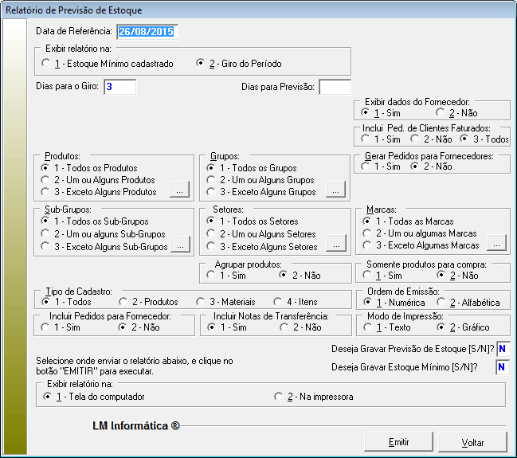Image resolution: width=517 pixels, height=458 pixels.
Task: Open the Sub-Grupos selection ellipsis button
Action: click(x=180, y=247)
